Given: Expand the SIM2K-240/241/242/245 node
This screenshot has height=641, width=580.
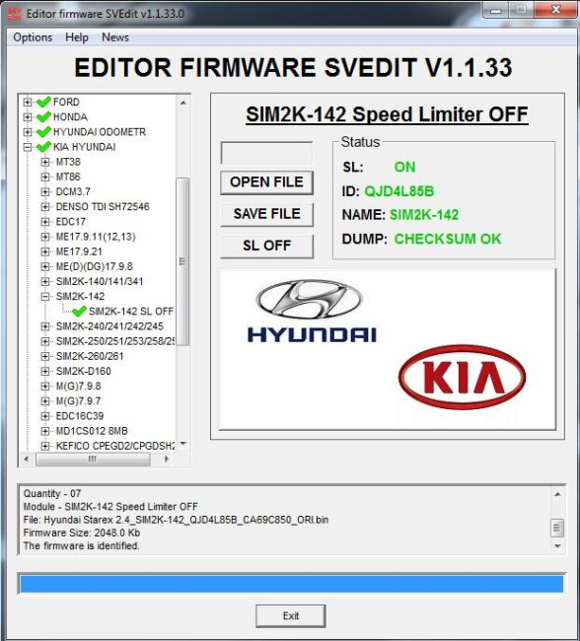Looking at the screenshot, I should coord(45,326).
